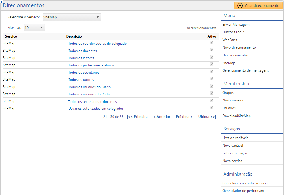The width and height of the screenshot is (284, 195).
Task: Select Novo usuário under Membership
Action: [x=233, y=100]
